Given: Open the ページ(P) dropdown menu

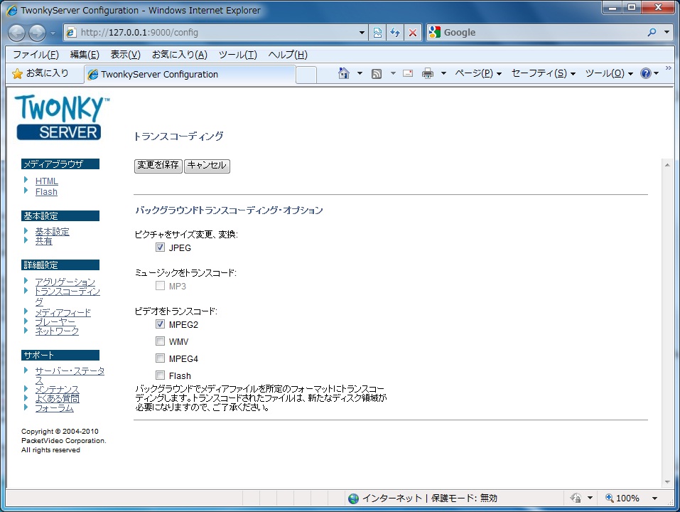Looking at the screenshot, I should tap(478, 73).
